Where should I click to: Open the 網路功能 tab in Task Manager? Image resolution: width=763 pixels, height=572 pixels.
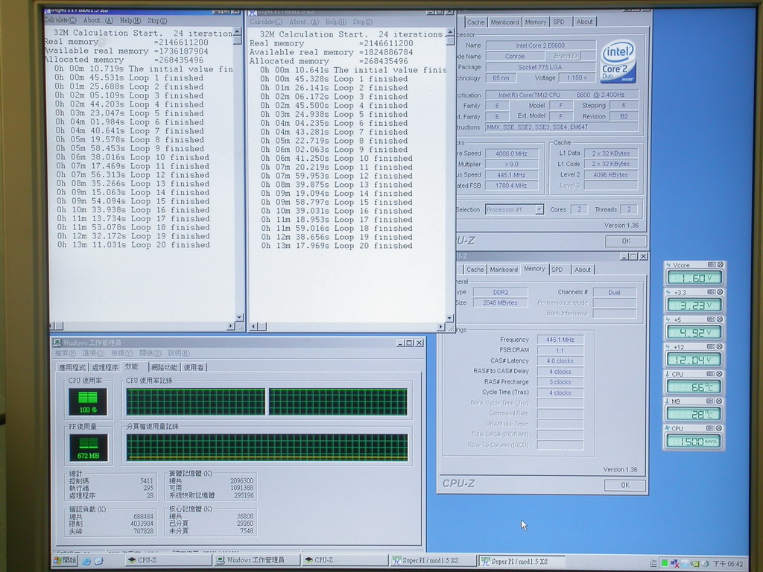click(164, 367)
